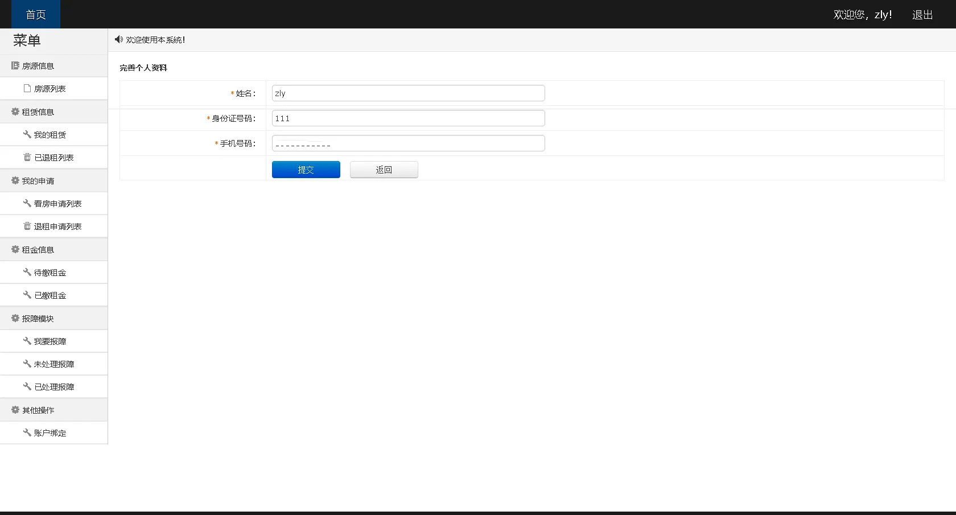Open 已退租列表 menu item
This screenshot has width=956, height=515.
coord(53,158)
